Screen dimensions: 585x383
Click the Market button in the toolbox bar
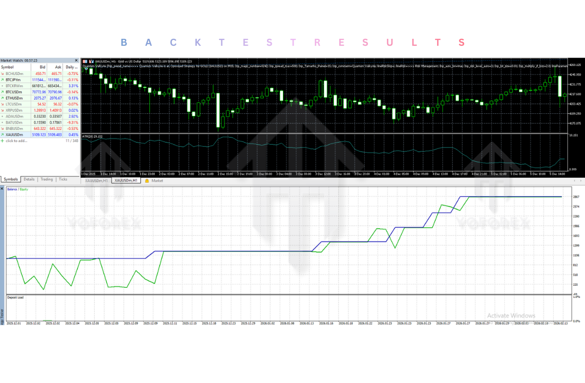[157, 181]
